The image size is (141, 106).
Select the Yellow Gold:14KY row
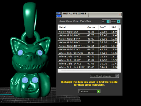(88, 39)
